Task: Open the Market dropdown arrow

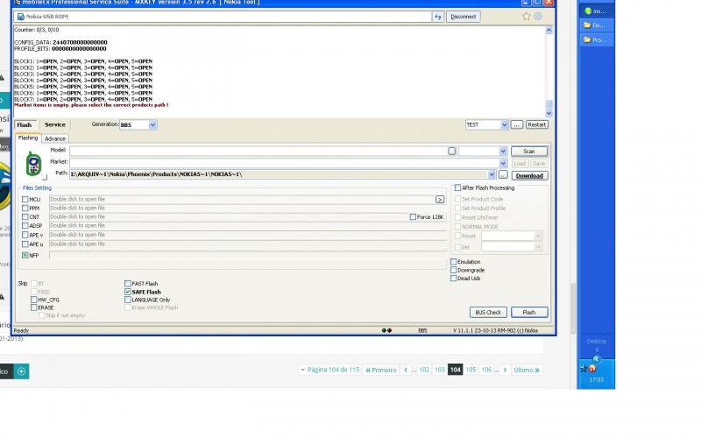Action: pos(503,163)
